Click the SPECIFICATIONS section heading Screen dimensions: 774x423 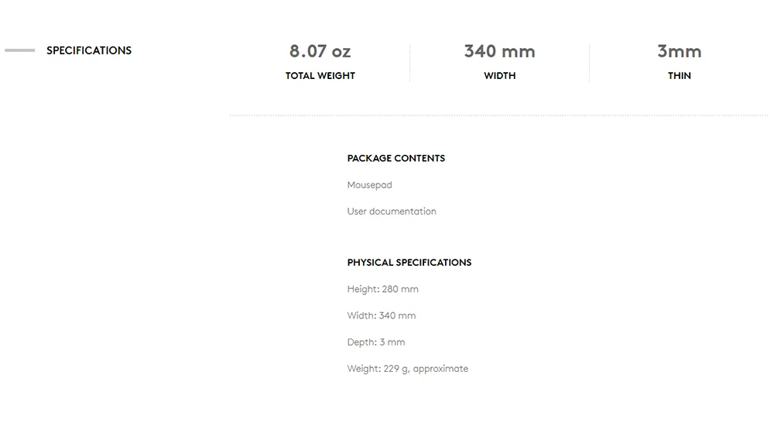89,50
